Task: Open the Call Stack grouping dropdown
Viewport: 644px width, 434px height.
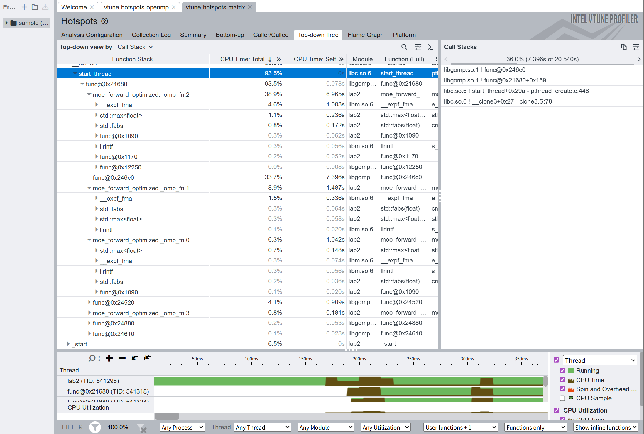Action: (x=135, y=47)
